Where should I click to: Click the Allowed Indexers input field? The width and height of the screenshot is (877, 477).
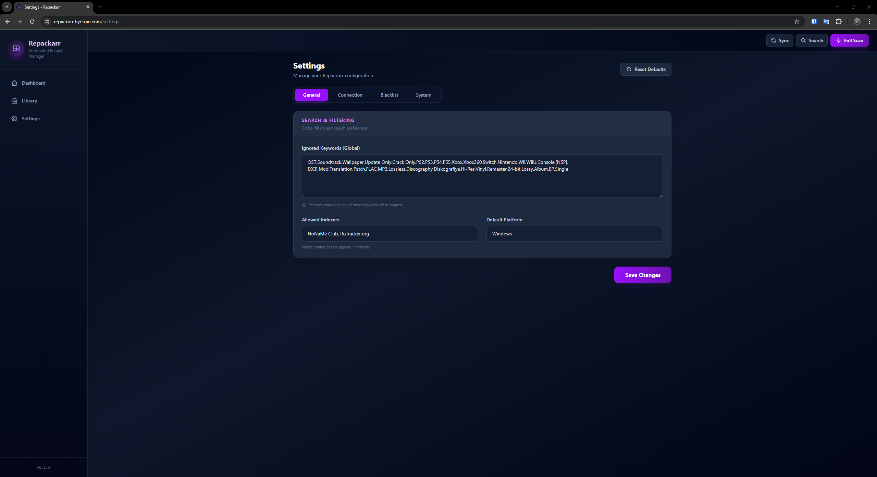(x=390, y=234)
